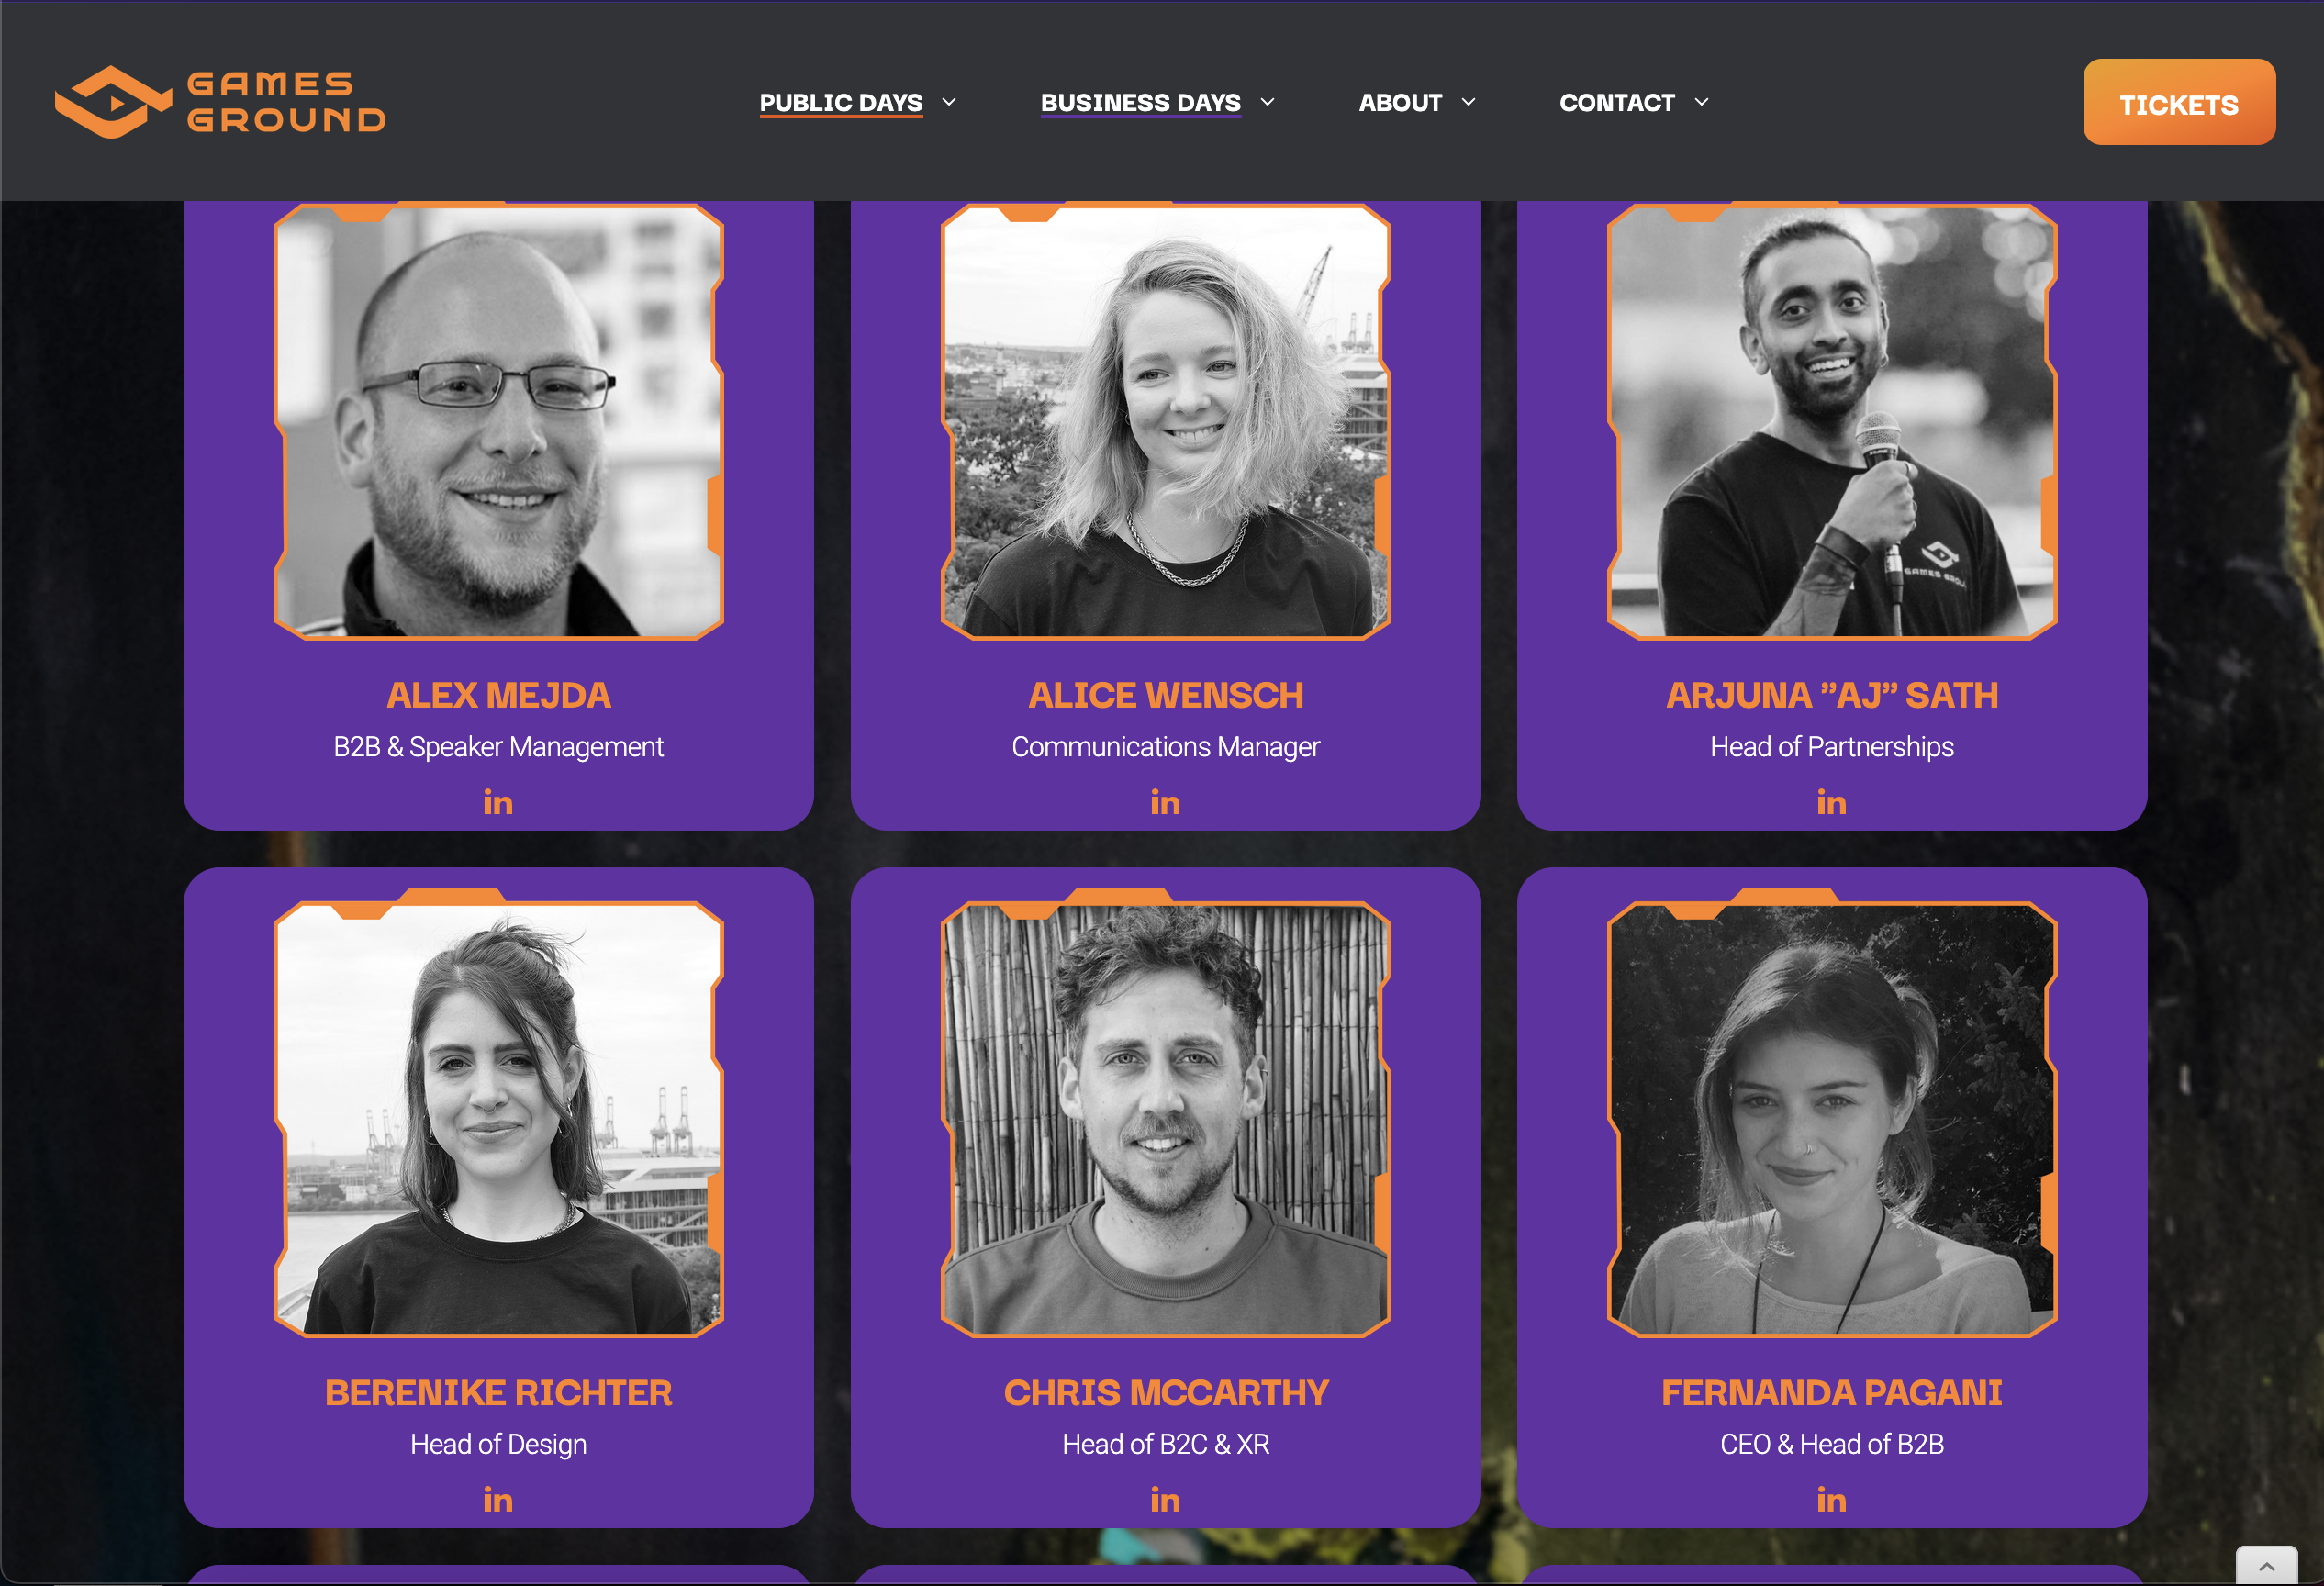Open Alice Wensch's LinkedIn icon

coord(1165,802)
